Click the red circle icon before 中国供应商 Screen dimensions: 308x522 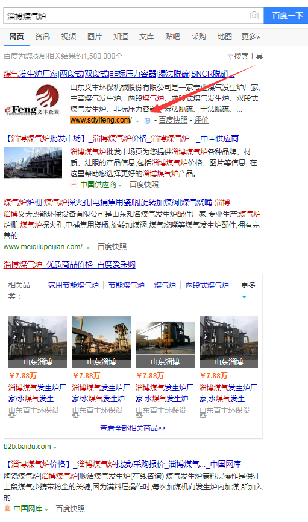(74, 185)
